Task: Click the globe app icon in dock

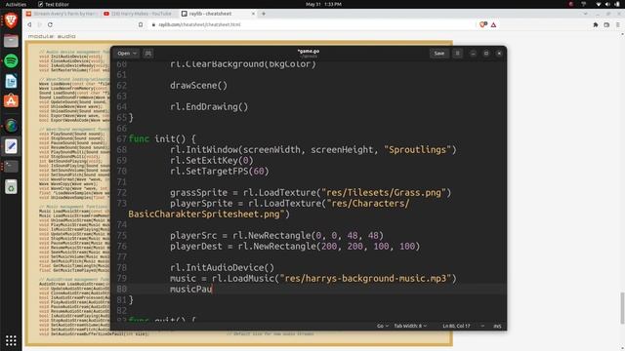Action: click(x=11, y=126)
